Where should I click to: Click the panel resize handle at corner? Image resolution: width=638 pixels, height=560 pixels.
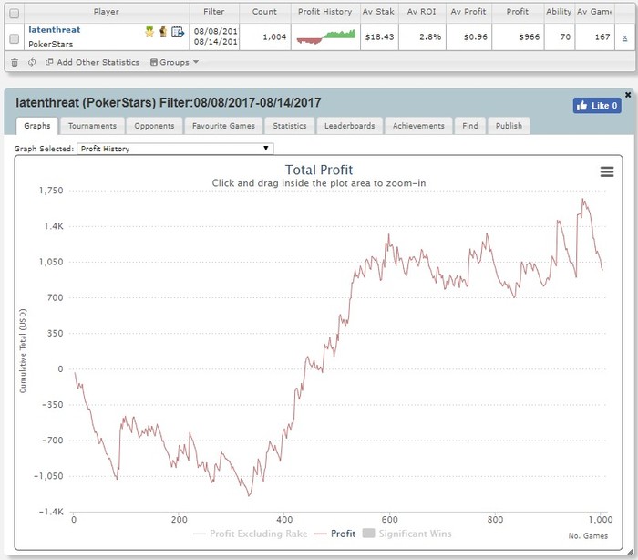click(631, 552)
